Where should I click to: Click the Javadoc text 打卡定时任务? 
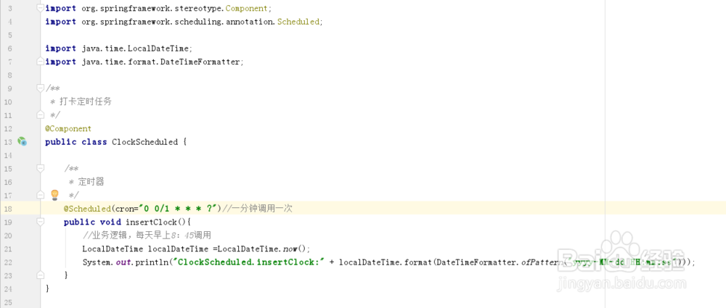(85, 101)
